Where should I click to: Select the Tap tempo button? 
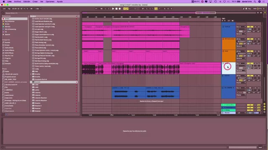pyautogui.click(x=9, y=9)
